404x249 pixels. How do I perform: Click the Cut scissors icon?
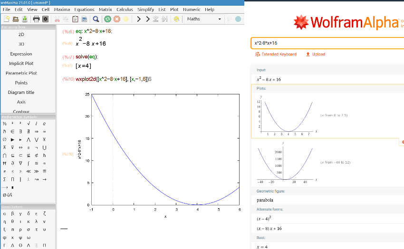click(57, 19)
